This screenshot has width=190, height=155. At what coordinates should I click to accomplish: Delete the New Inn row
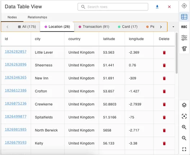[x=164, y=78]
